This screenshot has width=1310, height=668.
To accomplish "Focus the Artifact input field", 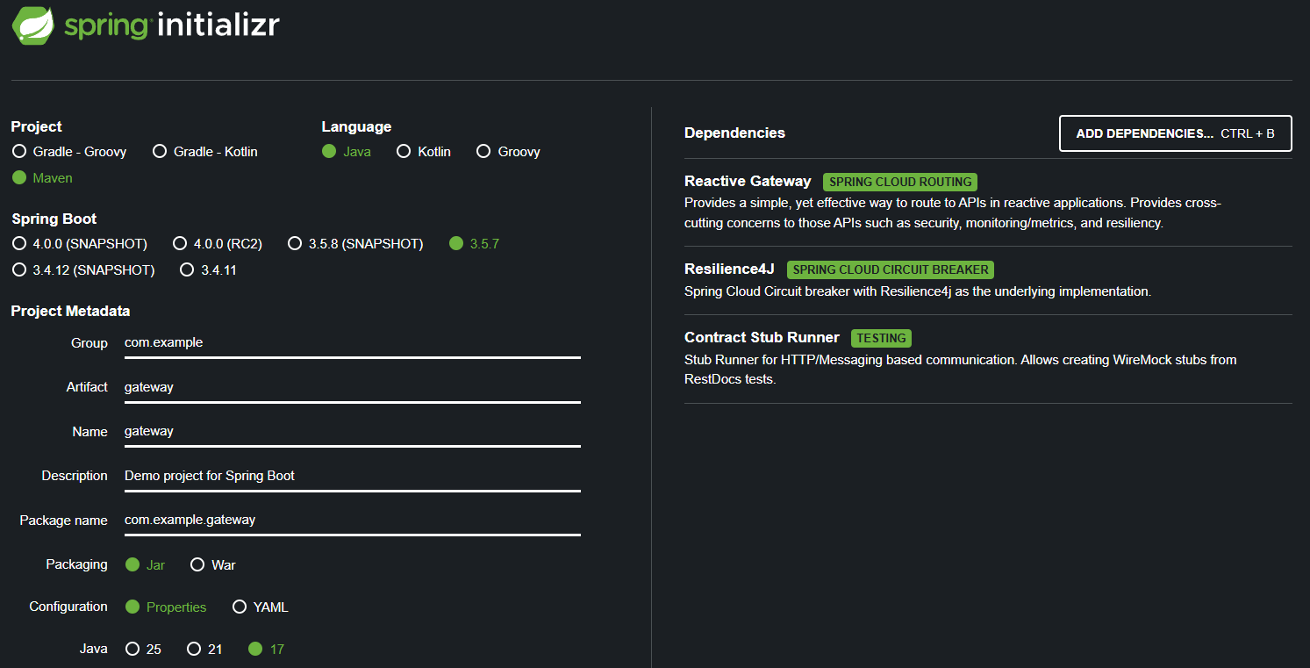I will [x=353, y=388].
